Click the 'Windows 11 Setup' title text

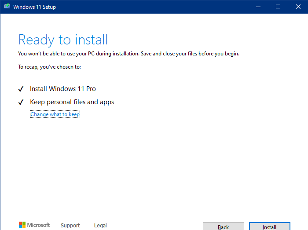(35, 7)
